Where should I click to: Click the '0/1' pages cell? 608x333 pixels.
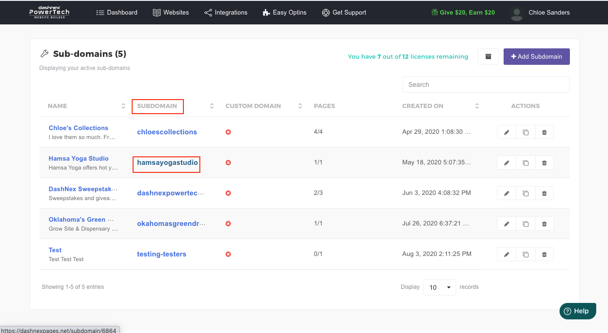318,254
